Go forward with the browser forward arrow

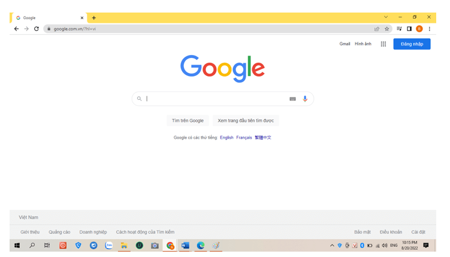(26, 29)
